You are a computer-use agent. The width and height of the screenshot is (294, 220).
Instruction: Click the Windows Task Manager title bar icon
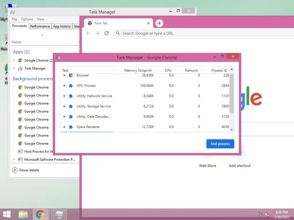pos(13,12)
